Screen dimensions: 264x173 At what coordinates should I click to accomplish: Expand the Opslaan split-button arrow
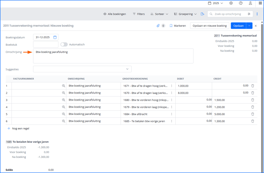[x=249, y=26]
